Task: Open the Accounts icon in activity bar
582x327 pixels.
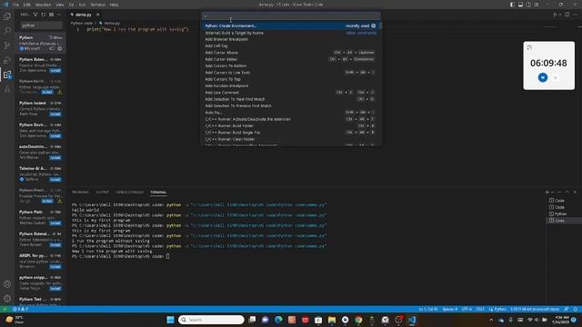Action: (x=7, y=284)
